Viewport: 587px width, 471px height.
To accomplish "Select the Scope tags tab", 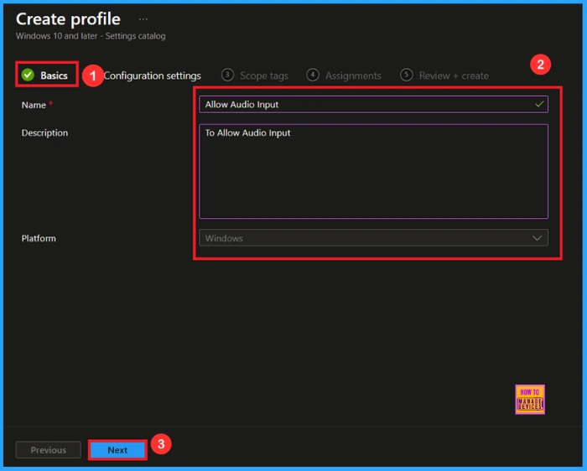I will pyautogui.click(x=263, y=75).
